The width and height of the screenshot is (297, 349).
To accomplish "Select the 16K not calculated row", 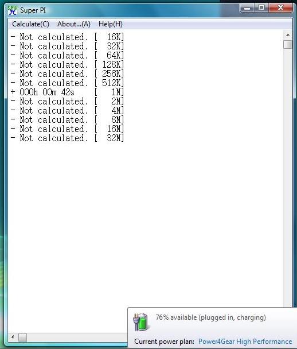I will click(x=67, y=37).
